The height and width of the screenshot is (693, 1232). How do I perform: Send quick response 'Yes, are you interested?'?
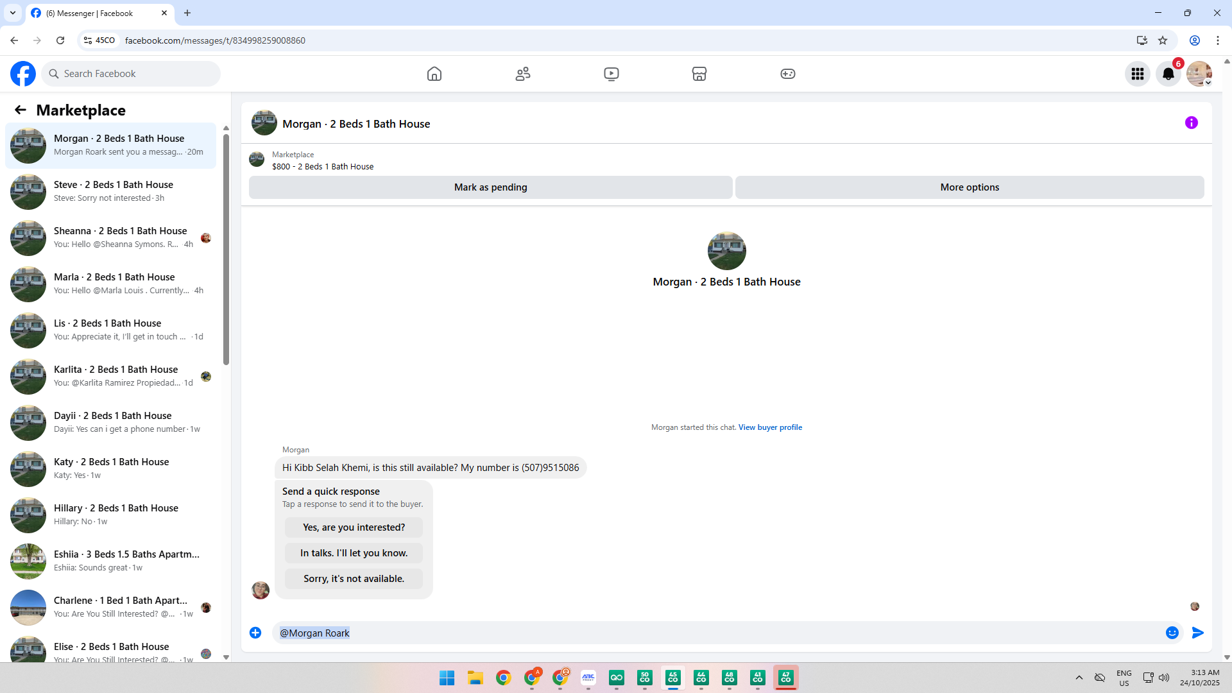point(354,527)
